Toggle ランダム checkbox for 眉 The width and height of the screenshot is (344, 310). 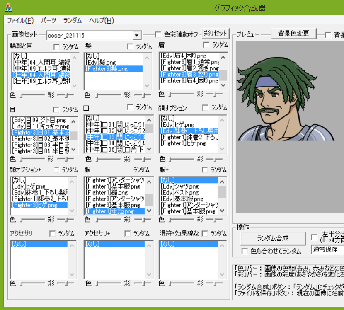coord(206,45)
